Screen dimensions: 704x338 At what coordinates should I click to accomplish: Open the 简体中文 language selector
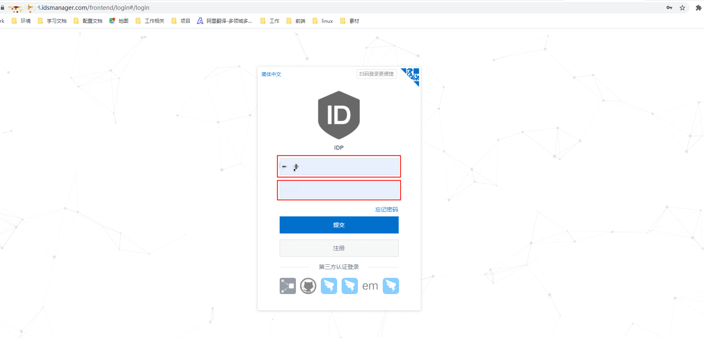[x=271, y=74]
